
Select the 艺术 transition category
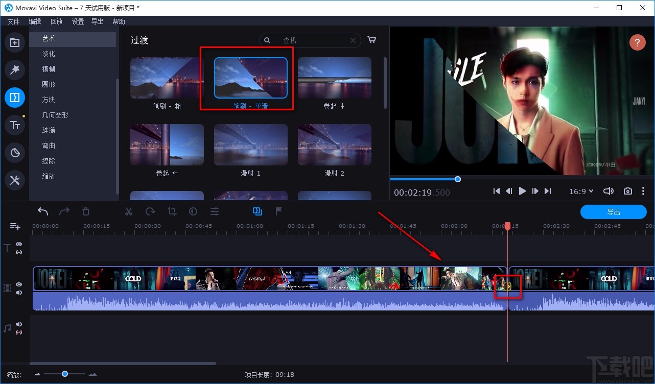pos(73,39)
